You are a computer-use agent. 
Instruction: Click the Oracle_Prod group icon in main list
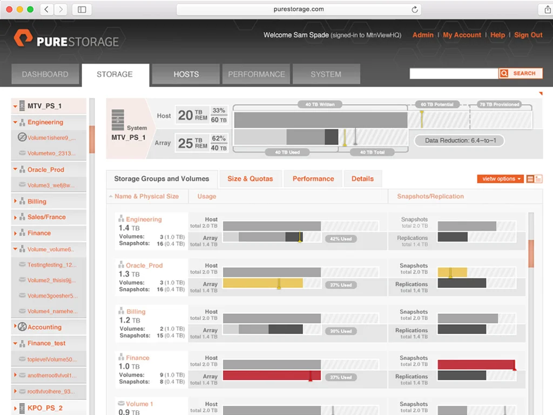coord(122,265)
